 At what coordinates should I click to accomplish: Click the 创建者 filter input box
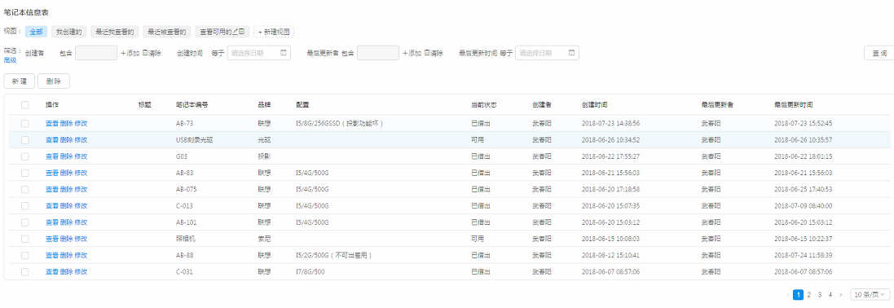click(96, 53)
